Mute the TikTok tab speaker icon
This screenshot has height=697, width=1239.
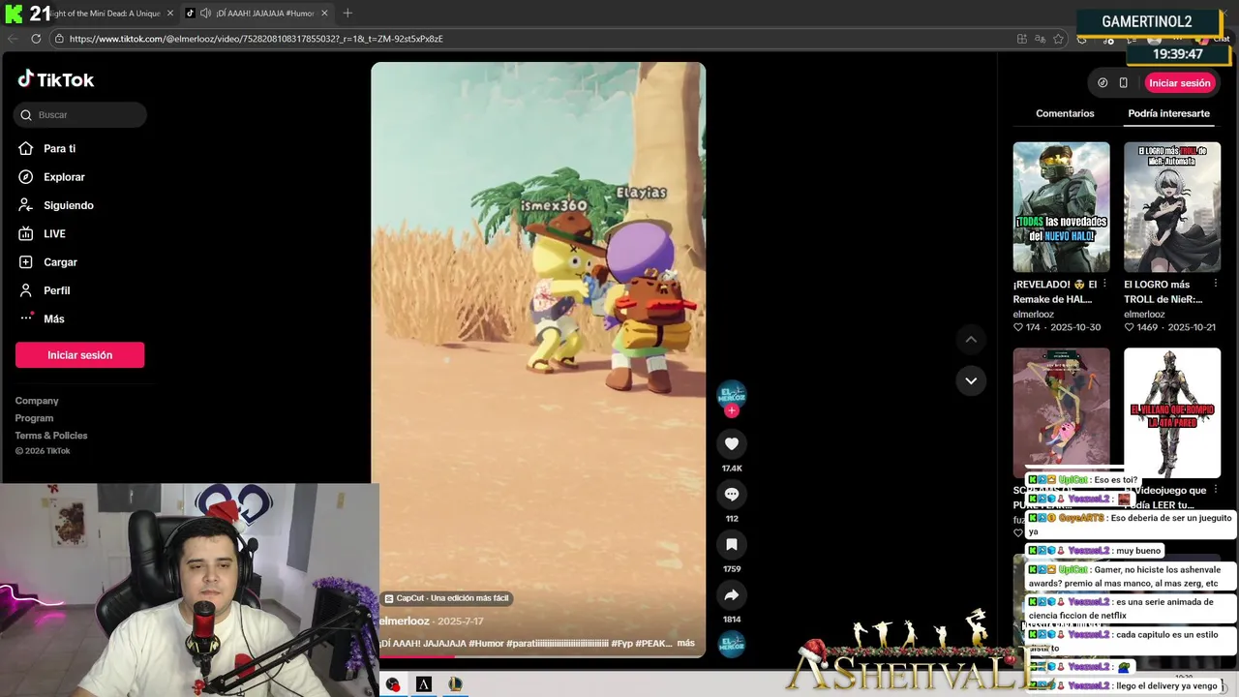pyautogui.click(x=205, y=13)
